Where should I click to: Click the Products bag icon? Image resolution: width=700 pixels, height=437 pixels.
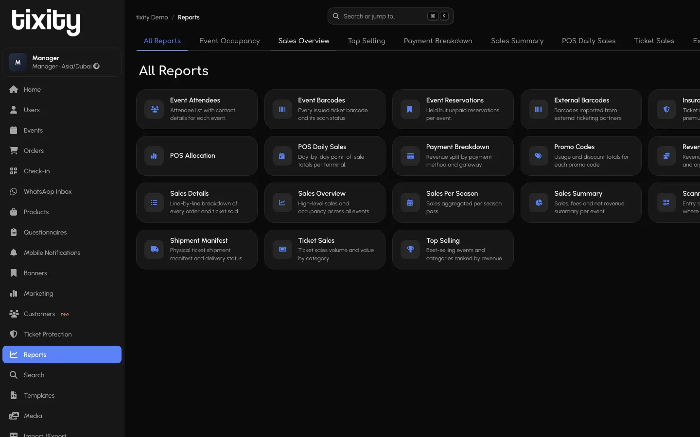[14, 212]
